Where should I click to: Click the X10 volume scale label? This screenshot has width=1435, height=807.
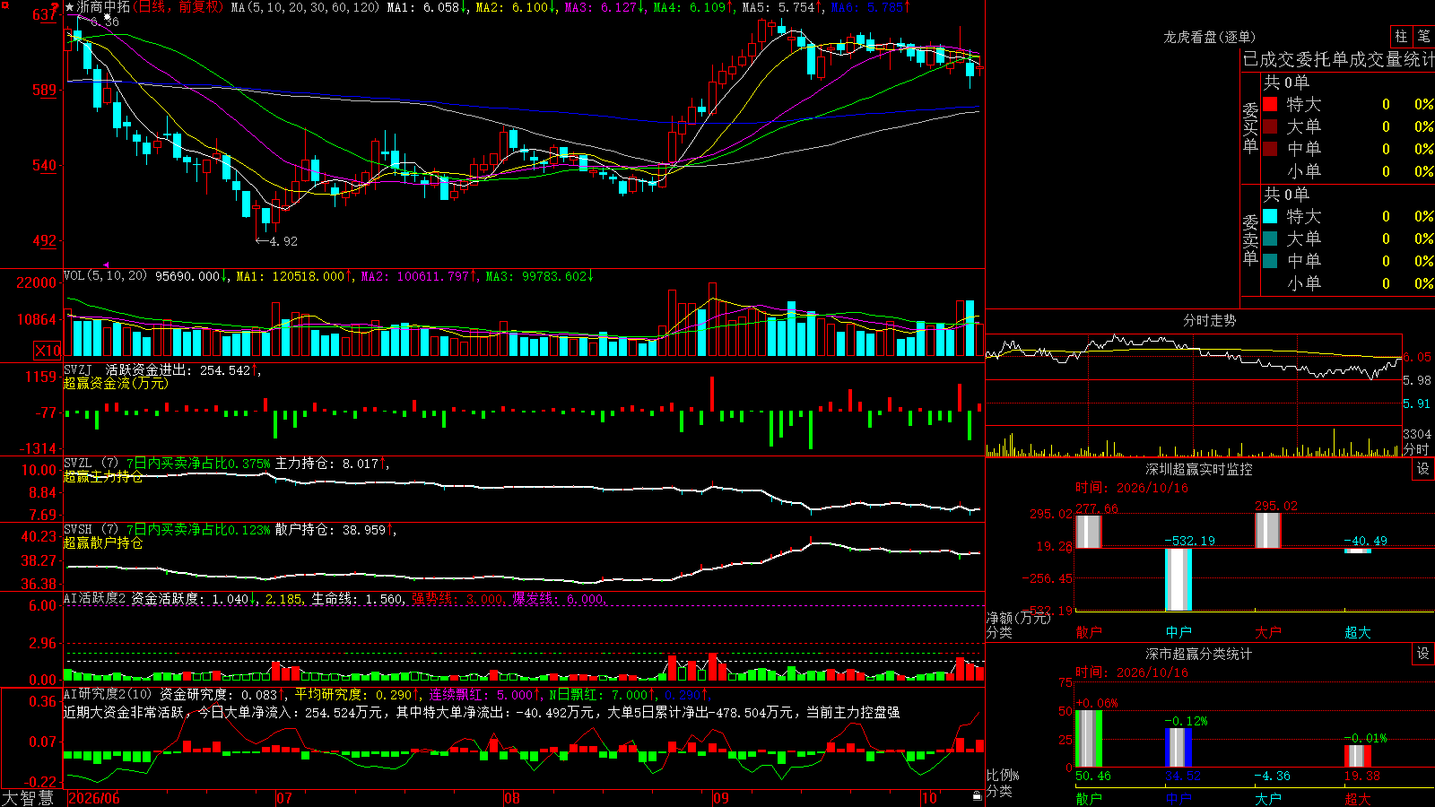click(48, 351)
